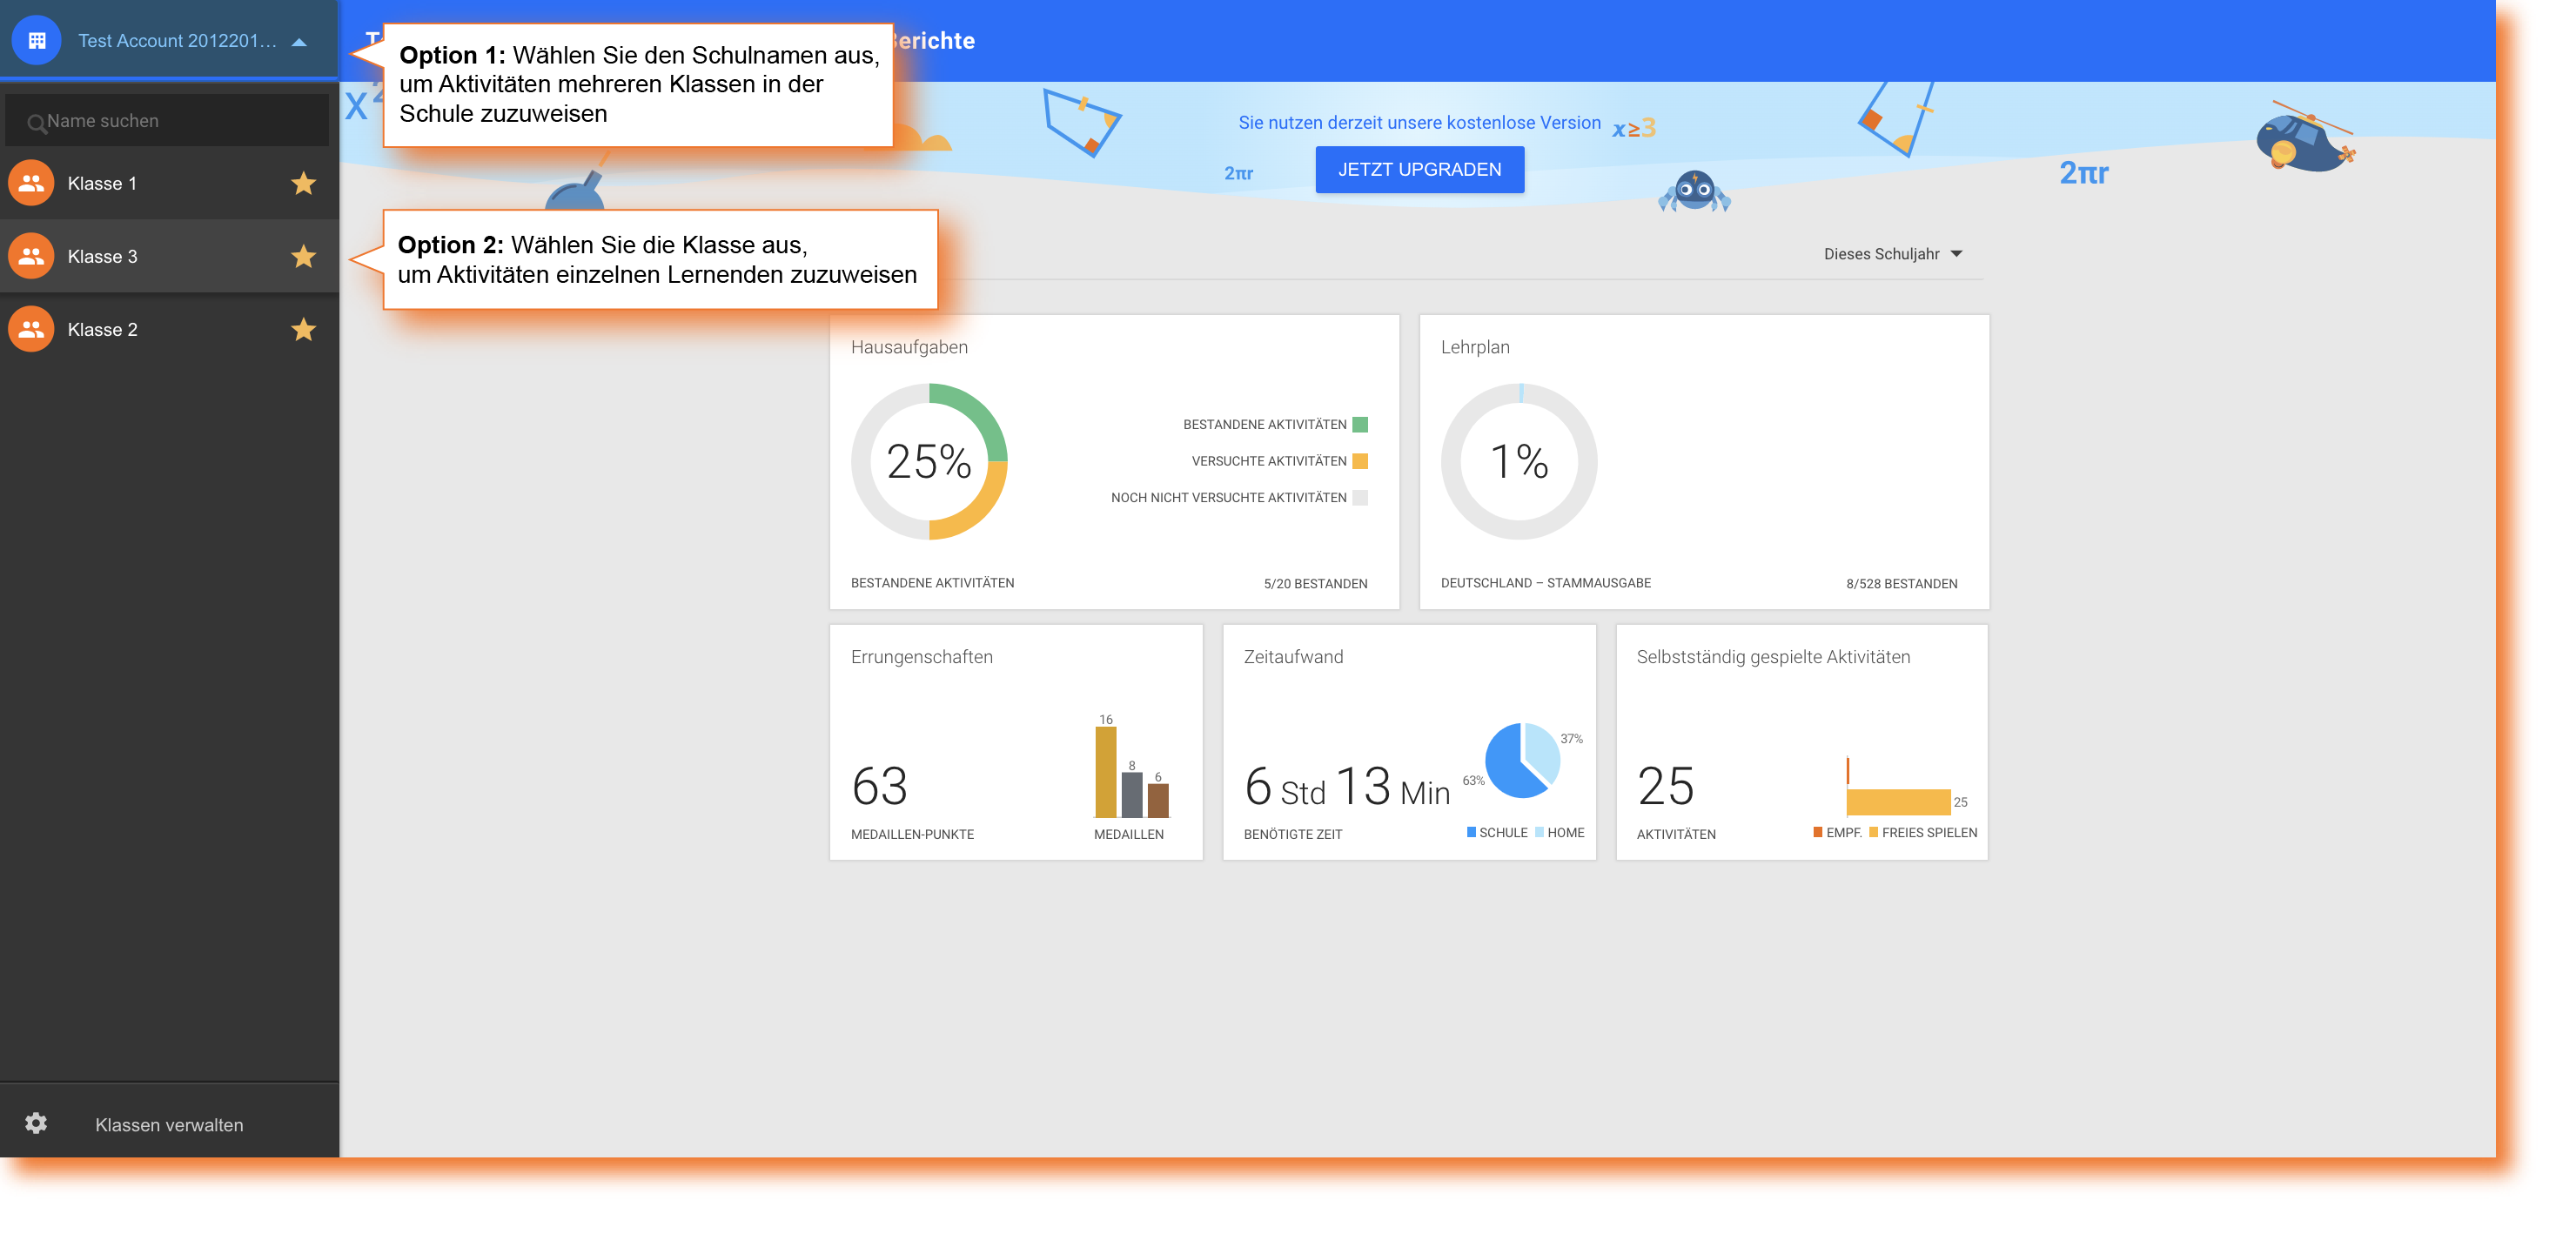Click the Klassen verwalten gear icon
The width and height of the screenshot is (2576, 1234).
click(36, 1123)
